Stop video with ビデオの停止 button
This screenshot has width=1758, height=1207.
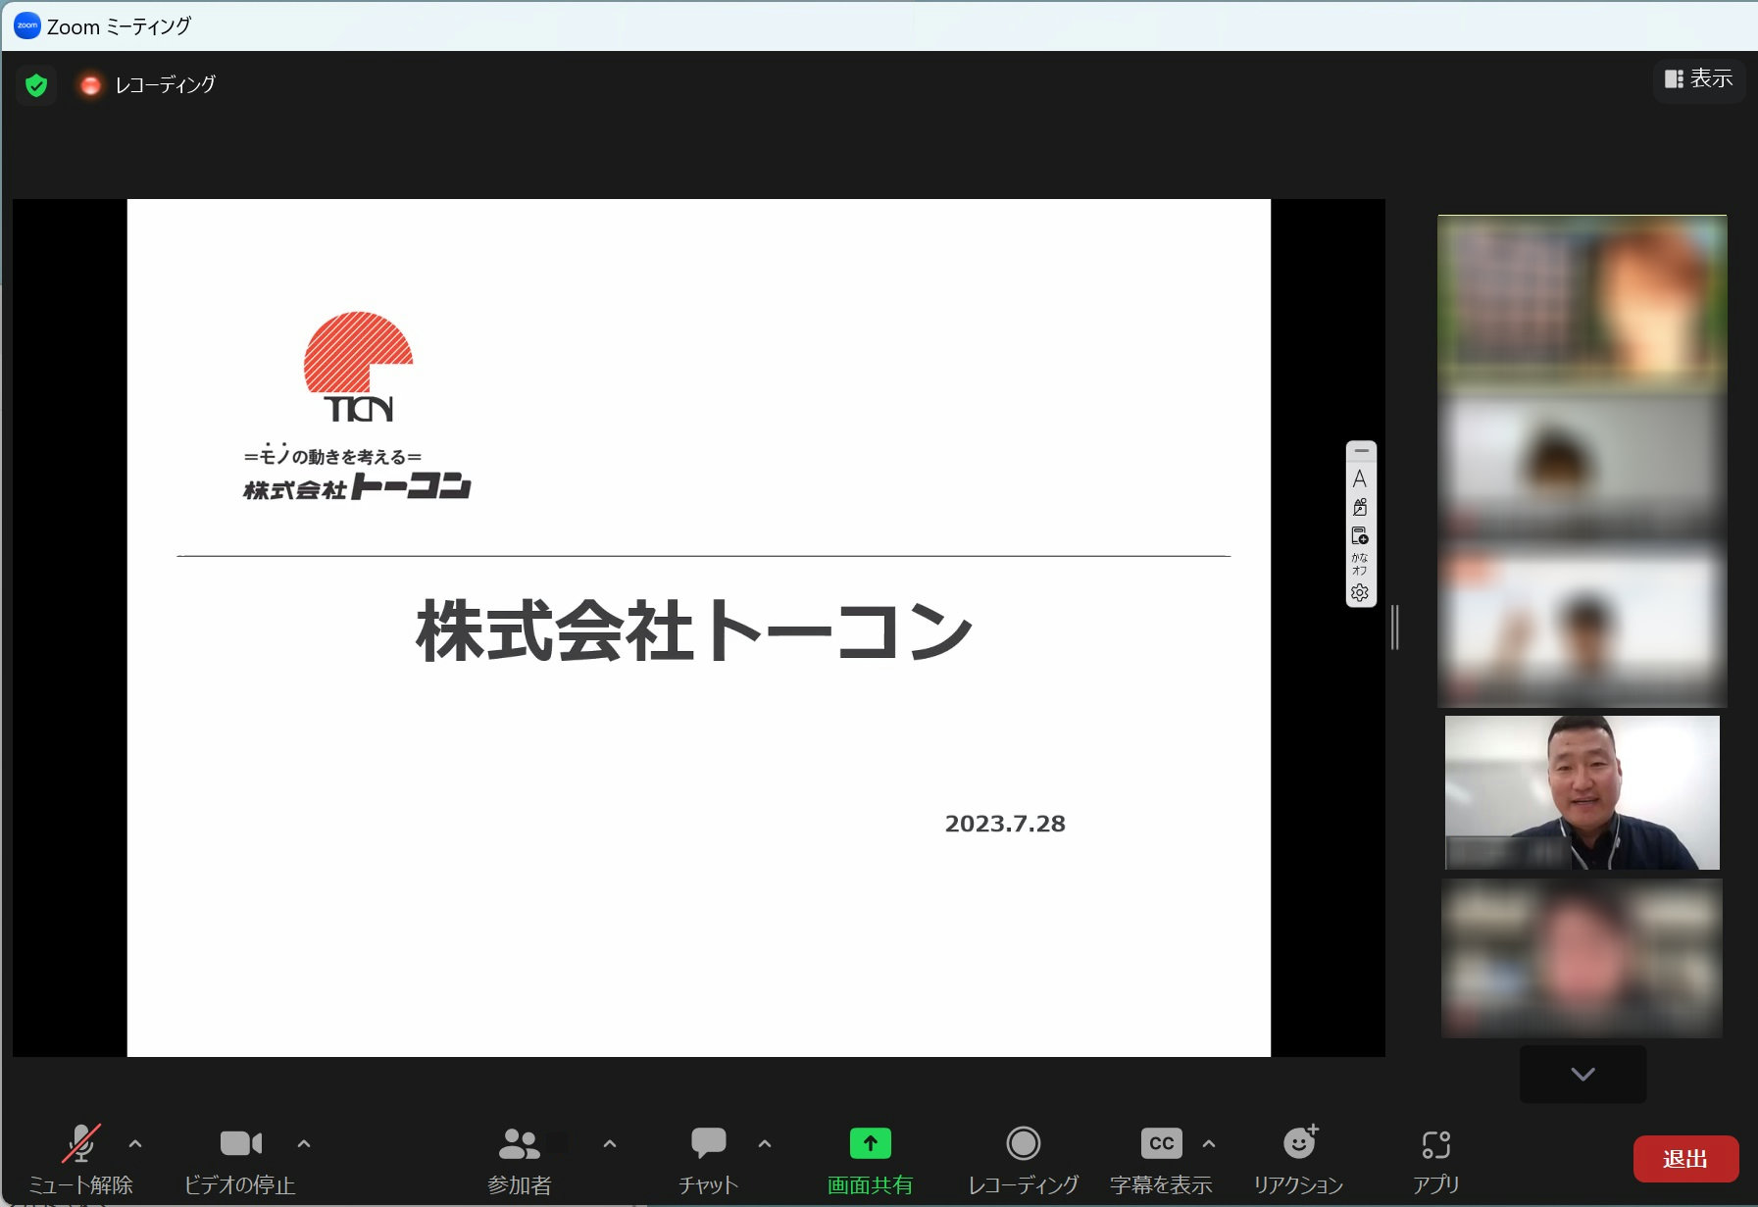point(240,1160)
